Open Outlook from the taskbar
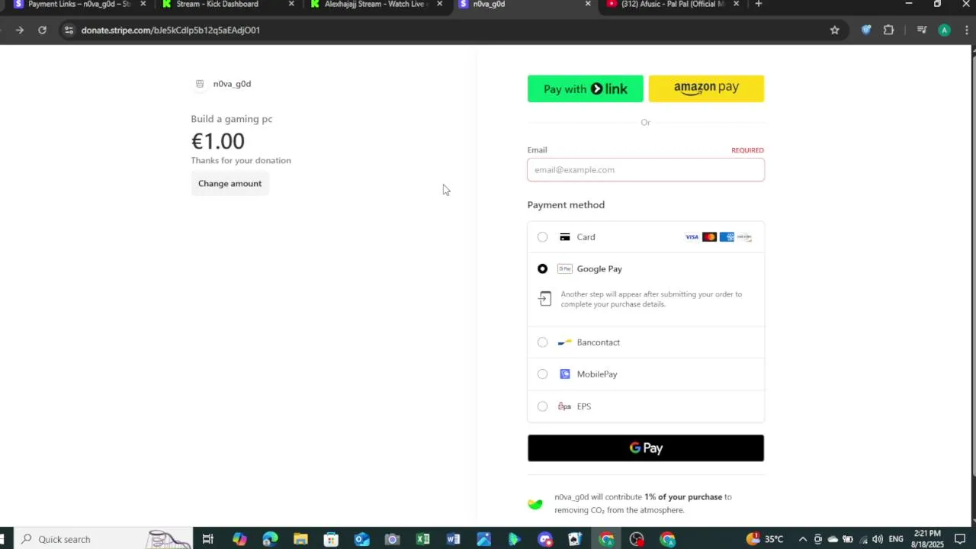 [361, 539]
